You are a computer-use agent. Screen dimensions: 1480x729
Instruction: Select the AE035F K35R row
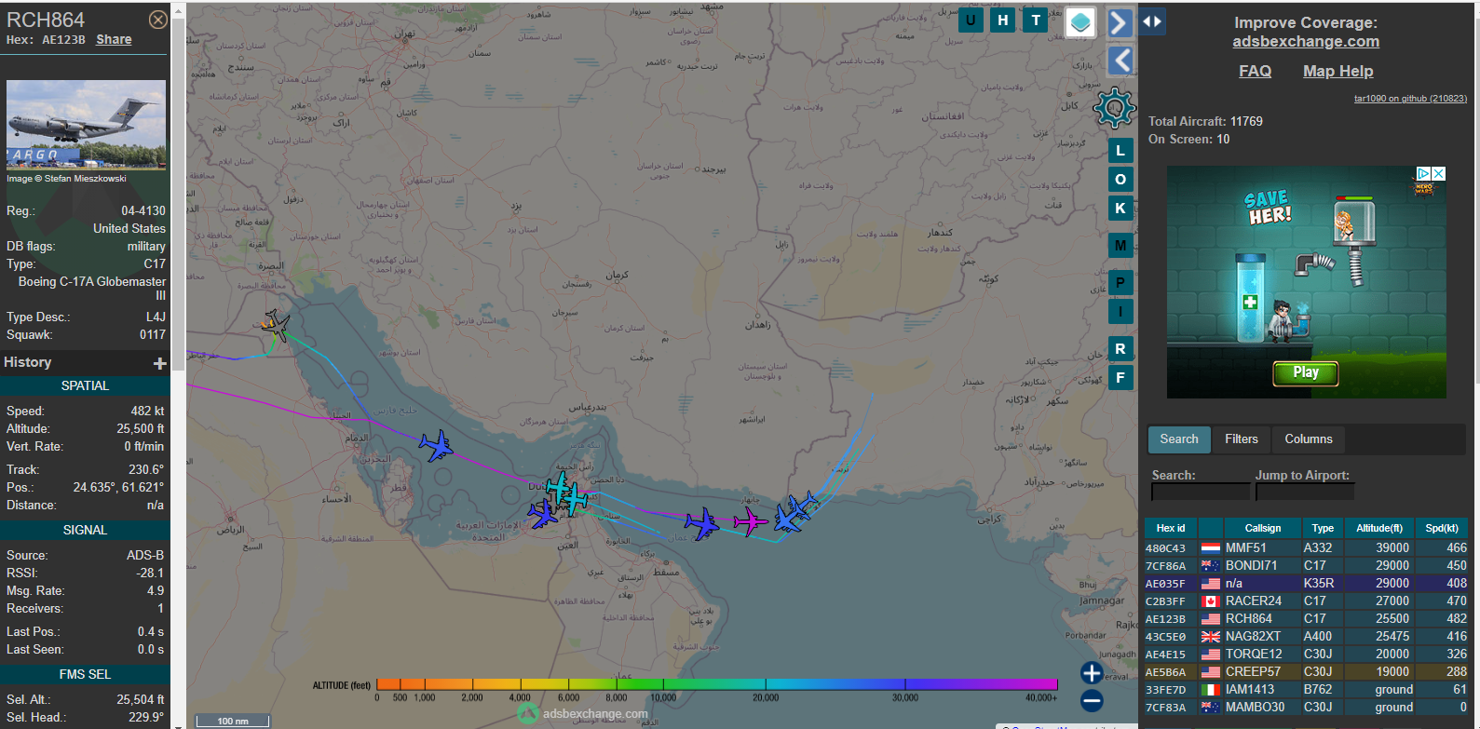[x=1306, y=583]
